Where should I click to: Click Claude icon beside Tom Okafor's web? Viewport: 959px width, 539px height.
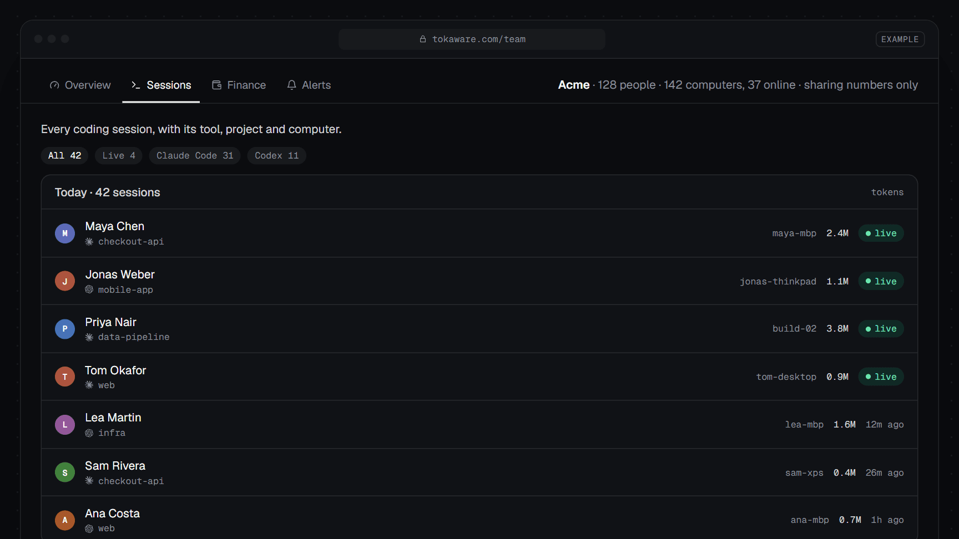pos(89,385)
